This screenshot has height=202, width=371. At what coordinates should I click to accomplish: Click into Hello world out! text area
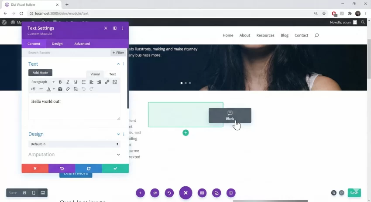(74, 107)
